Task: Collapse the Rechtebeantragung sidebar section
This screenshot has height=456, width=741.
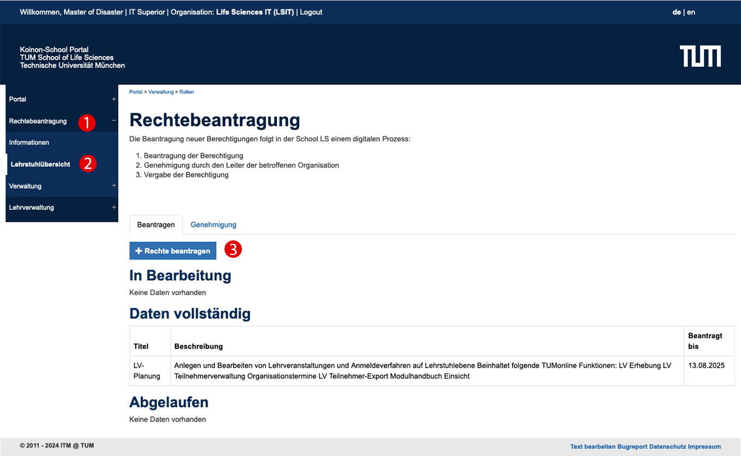Action: pos(114,120)
